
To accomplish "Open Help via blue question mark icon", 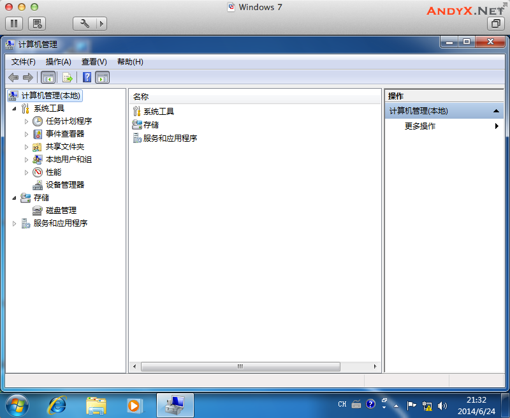I will [x=87, y=77].
